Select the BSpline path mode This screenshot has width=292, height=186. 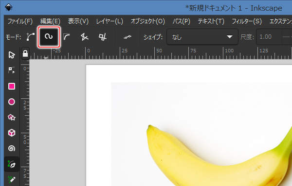(x=67, y=37)
